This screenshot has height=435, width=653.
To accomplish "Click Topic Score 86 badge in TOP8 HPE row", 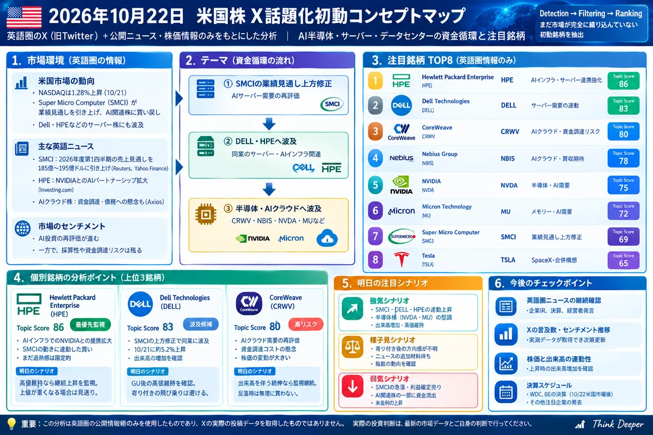I will click(623, 80).
